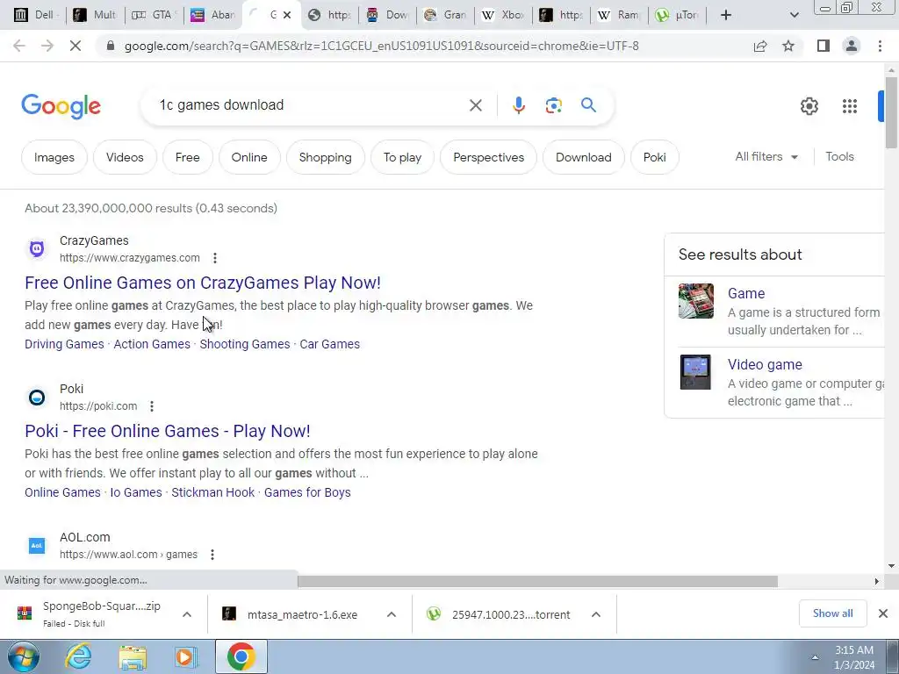Image resolution: width=899 pixels, height=674 pixels.
Task: Open Google search settings gear
Action: click(x=809, y=106)
